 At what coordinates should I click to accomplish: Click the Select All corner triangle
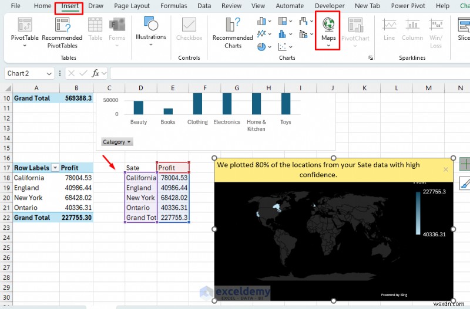pyautogui.click(x=8, y=87)
